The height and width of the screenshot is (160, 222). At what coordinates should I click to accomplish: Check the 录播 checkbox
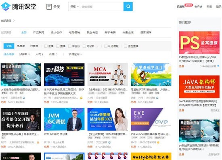pos(46,46)
